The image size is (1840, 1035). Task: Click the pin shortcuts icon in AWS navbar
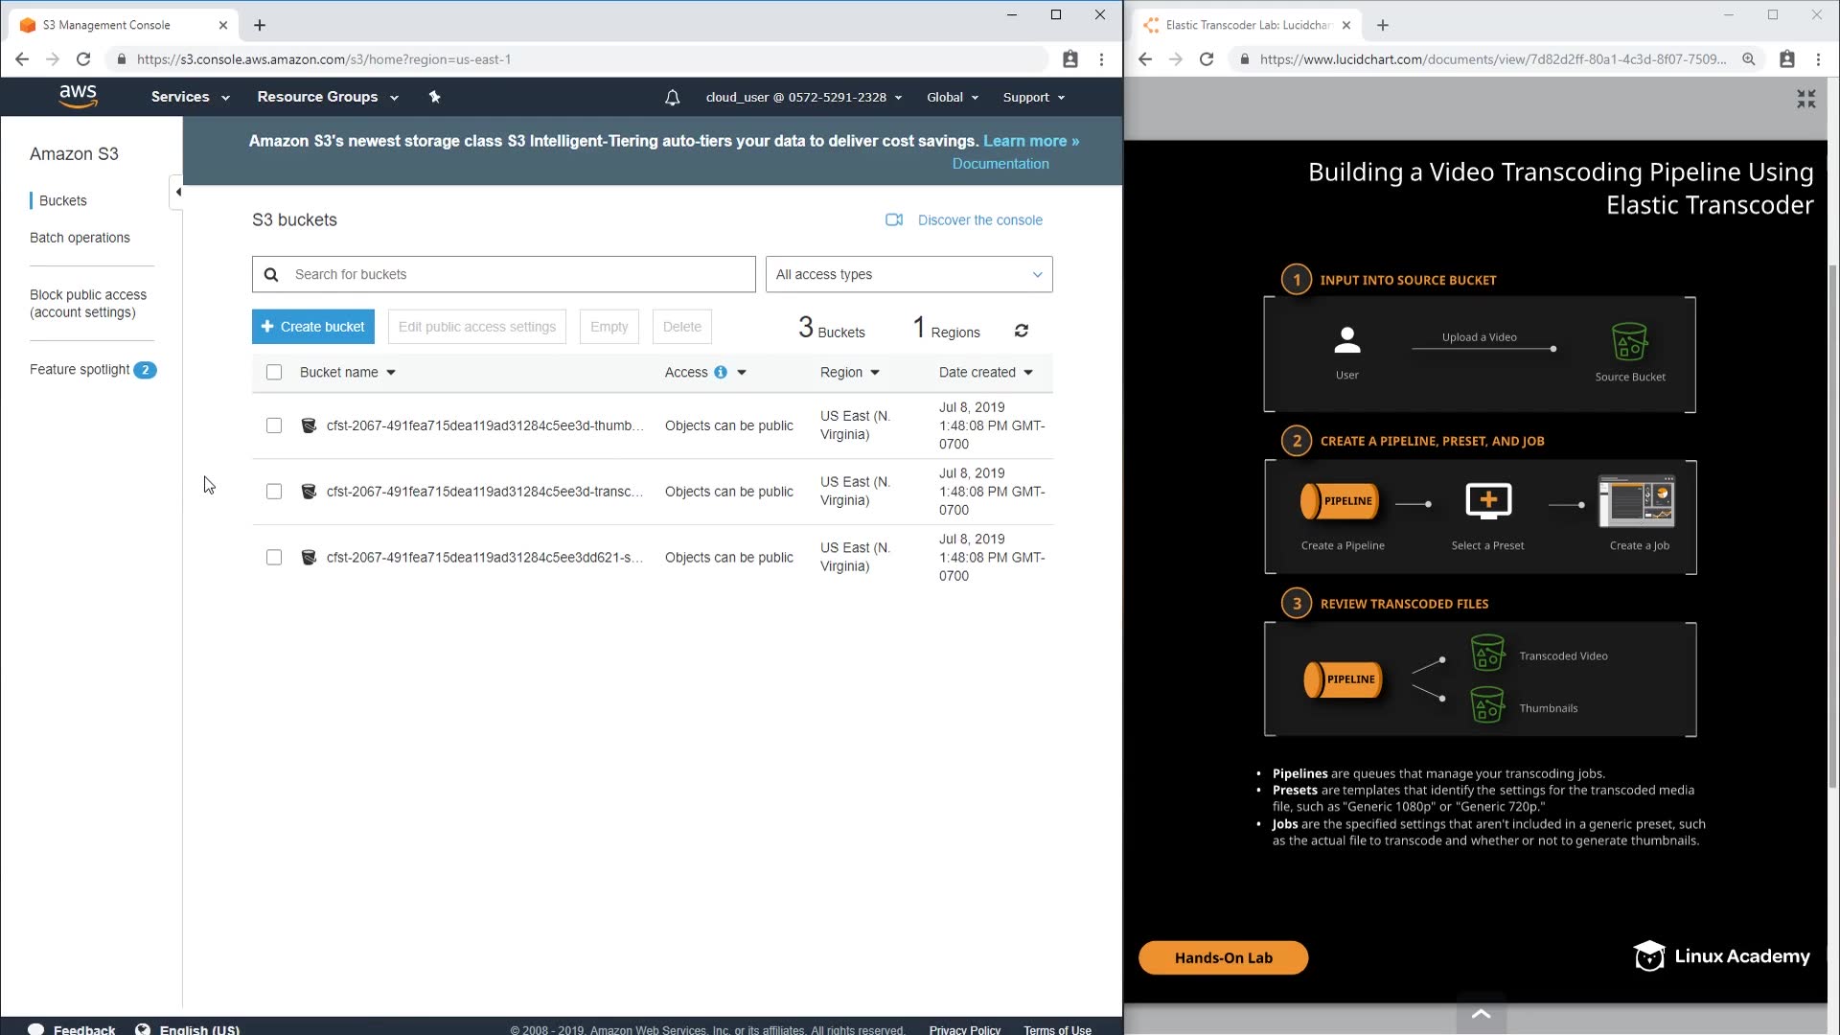coord(434,97)
